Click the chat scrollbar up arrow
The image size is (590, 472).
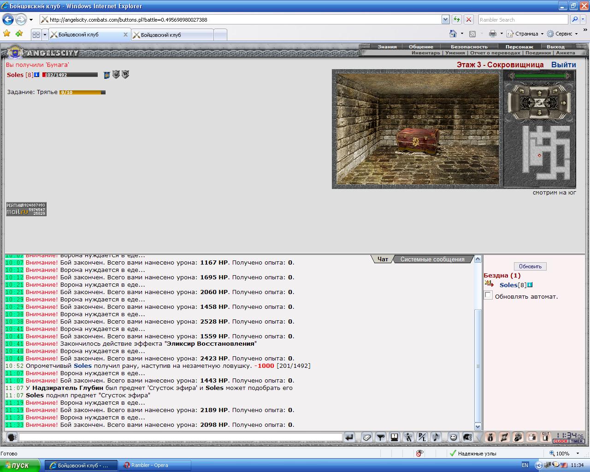478,259
